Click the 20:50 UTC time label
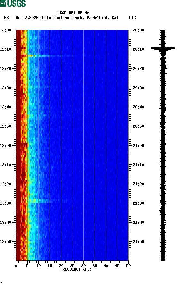 [x=139, y=126]
